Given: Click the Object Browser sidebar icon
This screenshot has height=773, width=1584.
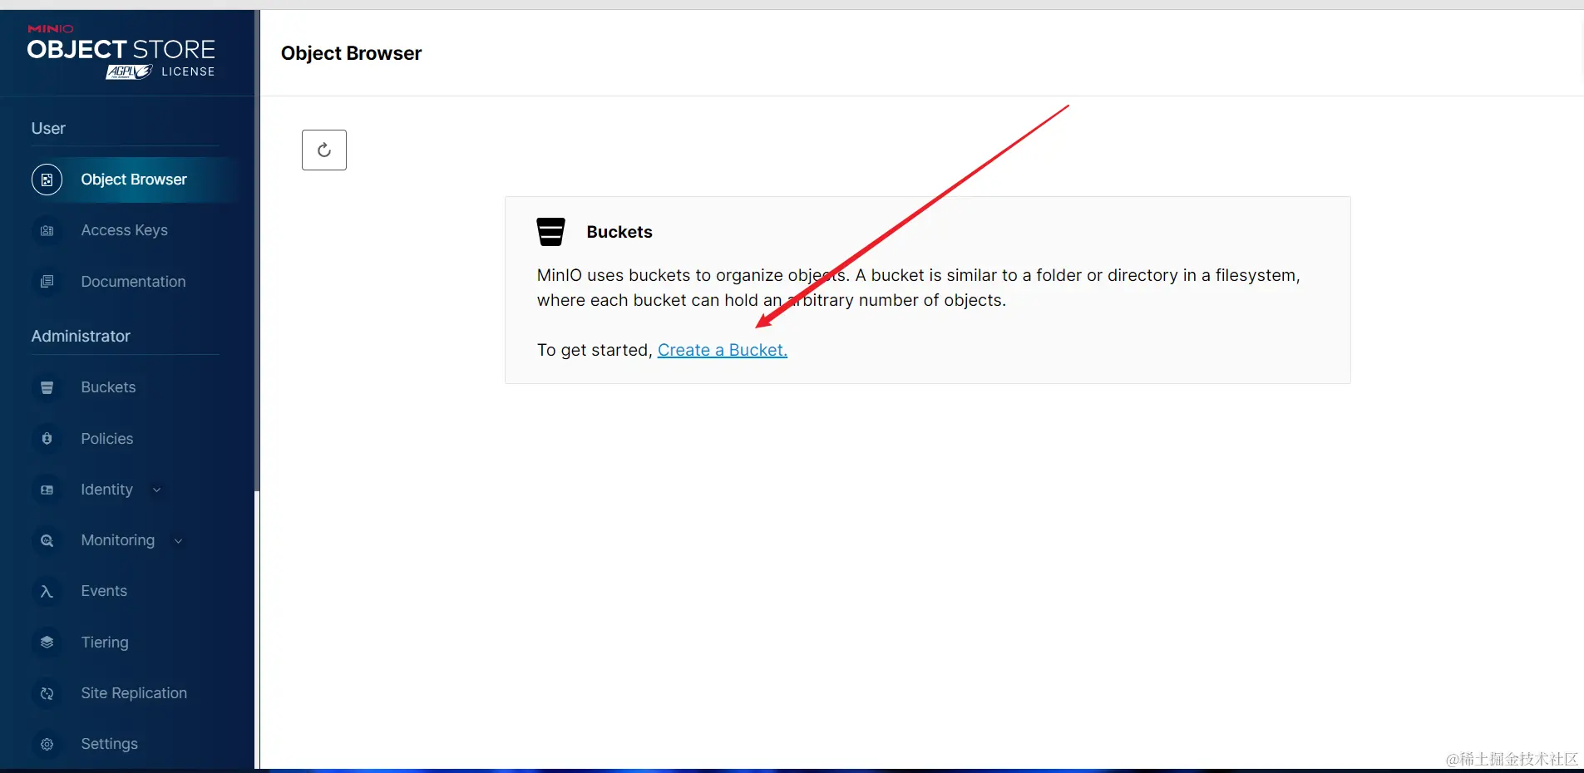Looking at the screenshot, I should point(47,180).
